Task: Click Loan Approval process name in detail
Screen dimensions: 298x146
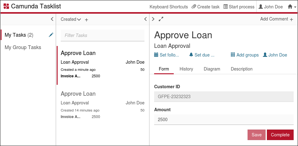Action: pos(172,46)
